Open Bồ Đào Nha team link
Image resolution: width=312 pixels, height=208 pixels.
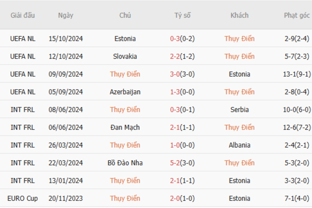point(125,163)
